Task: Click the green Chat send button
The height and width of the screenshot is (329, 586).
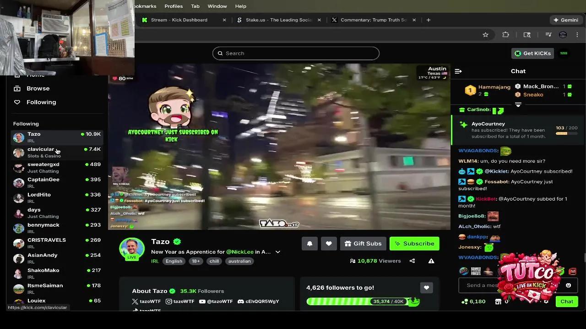Action: 567,302
